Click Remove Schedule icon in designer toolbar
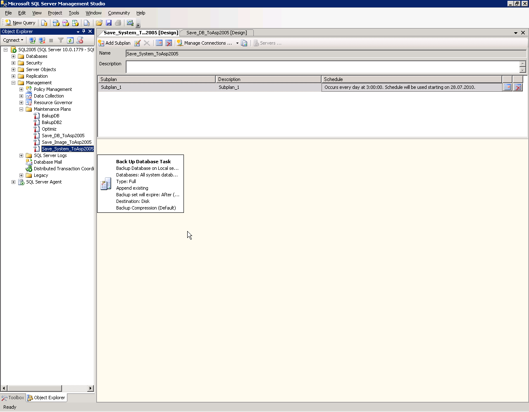 [169, 43]
